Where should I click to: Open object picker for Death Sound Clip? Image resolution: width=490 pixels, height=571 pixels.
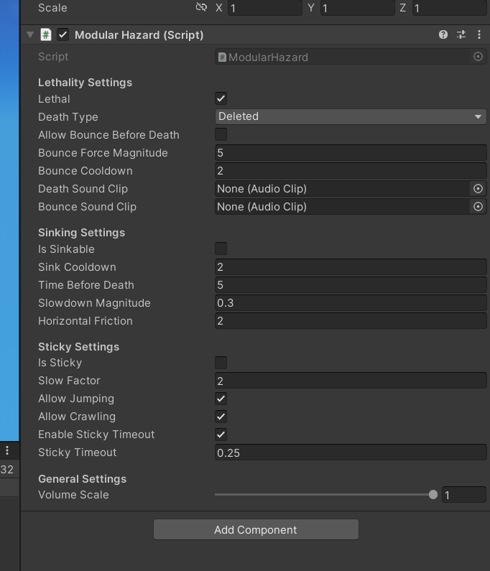pos(478,189)
